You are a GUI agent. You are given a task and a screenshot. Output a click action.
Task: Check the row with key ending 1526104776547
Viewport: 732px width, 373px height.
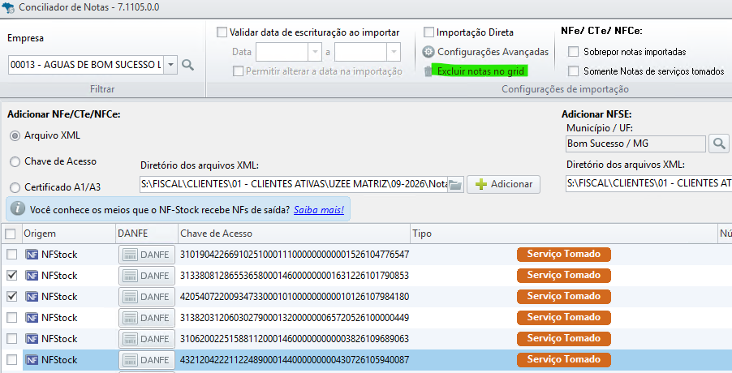pos(11,255)
